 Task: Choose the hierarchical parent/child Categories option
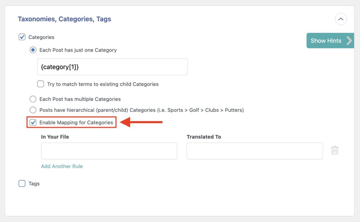(33, 110)
